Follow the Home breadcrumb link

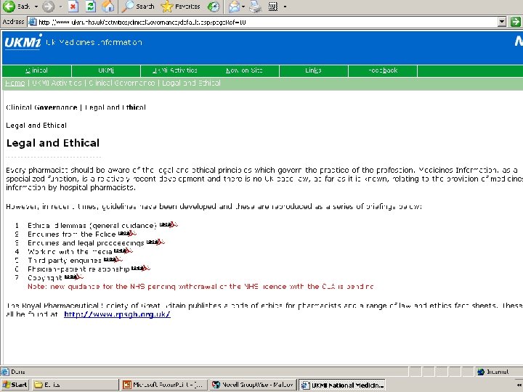coord(15,83)
